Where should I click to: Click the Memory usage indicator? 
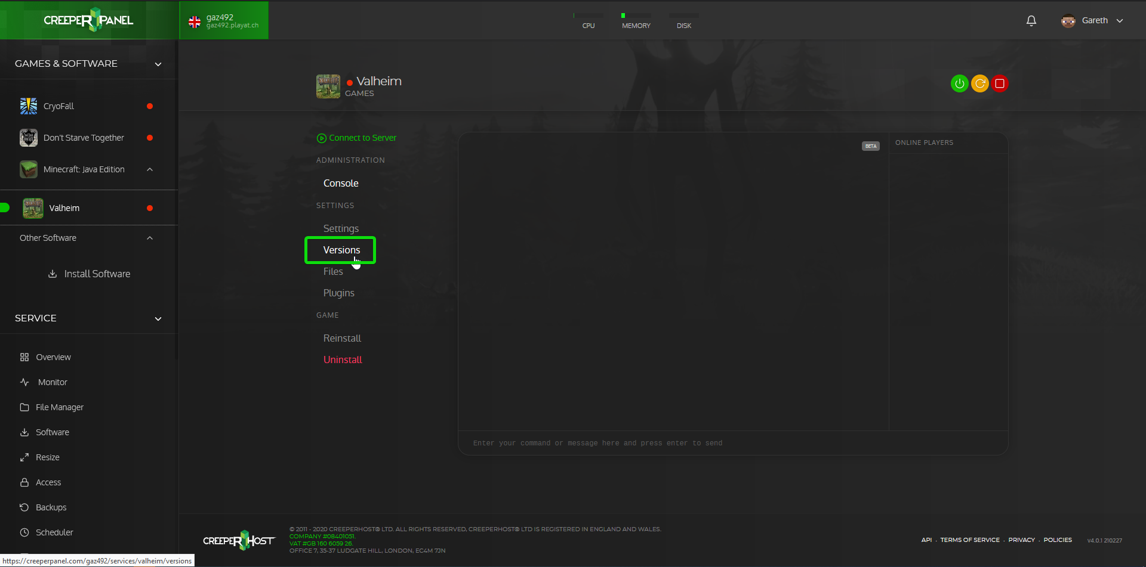636,21
